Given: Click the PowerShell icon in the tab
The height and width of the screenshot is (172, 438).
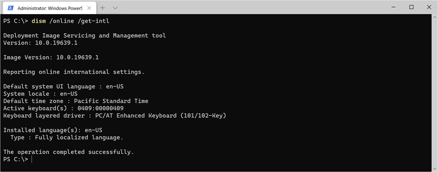Looking at the screenshot, I should click(11, 8).
